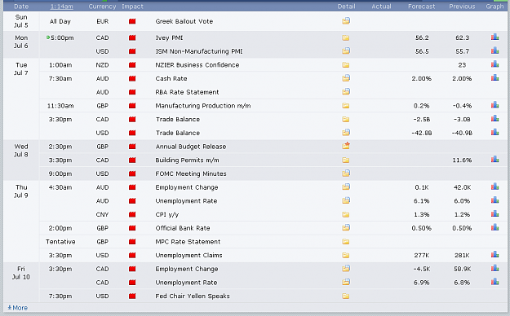The image size is (510, 316).
Task: Click red impact icon for FOMC Meeting Minutes
Action: 132,173
